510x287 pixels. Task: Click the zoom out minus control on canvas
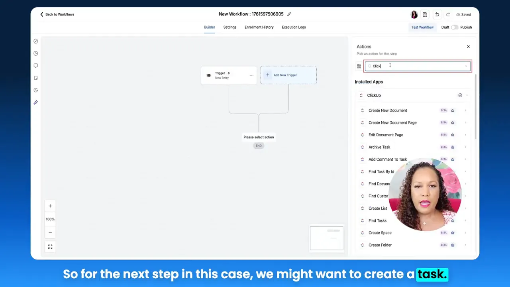50,232
